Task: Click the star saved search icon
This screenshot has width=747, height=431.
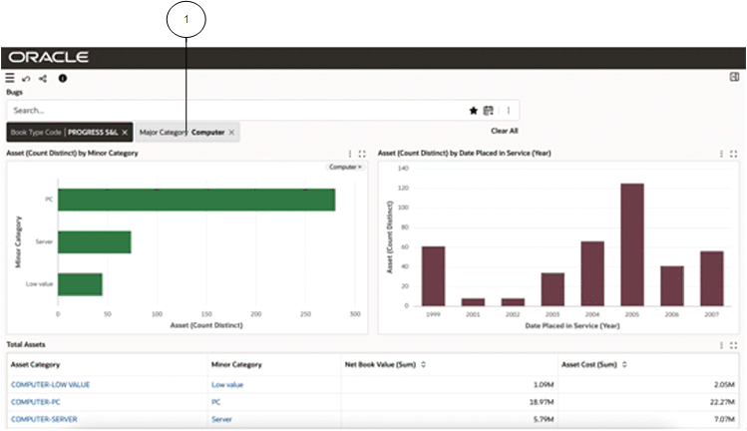Action: tap(473, 111)
